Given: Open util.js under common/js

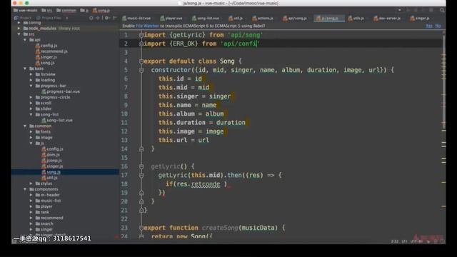Looking at the screenshot, I should click(x=49, y=178).
